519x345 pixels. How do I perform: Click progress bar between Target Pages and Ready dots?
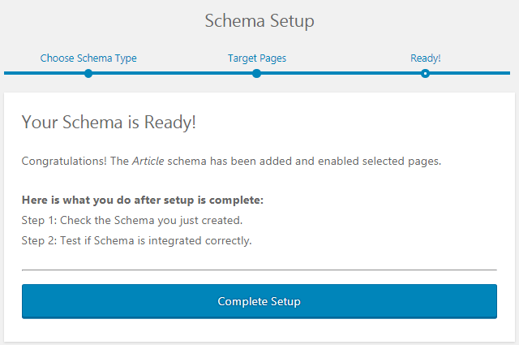[341, 73]
